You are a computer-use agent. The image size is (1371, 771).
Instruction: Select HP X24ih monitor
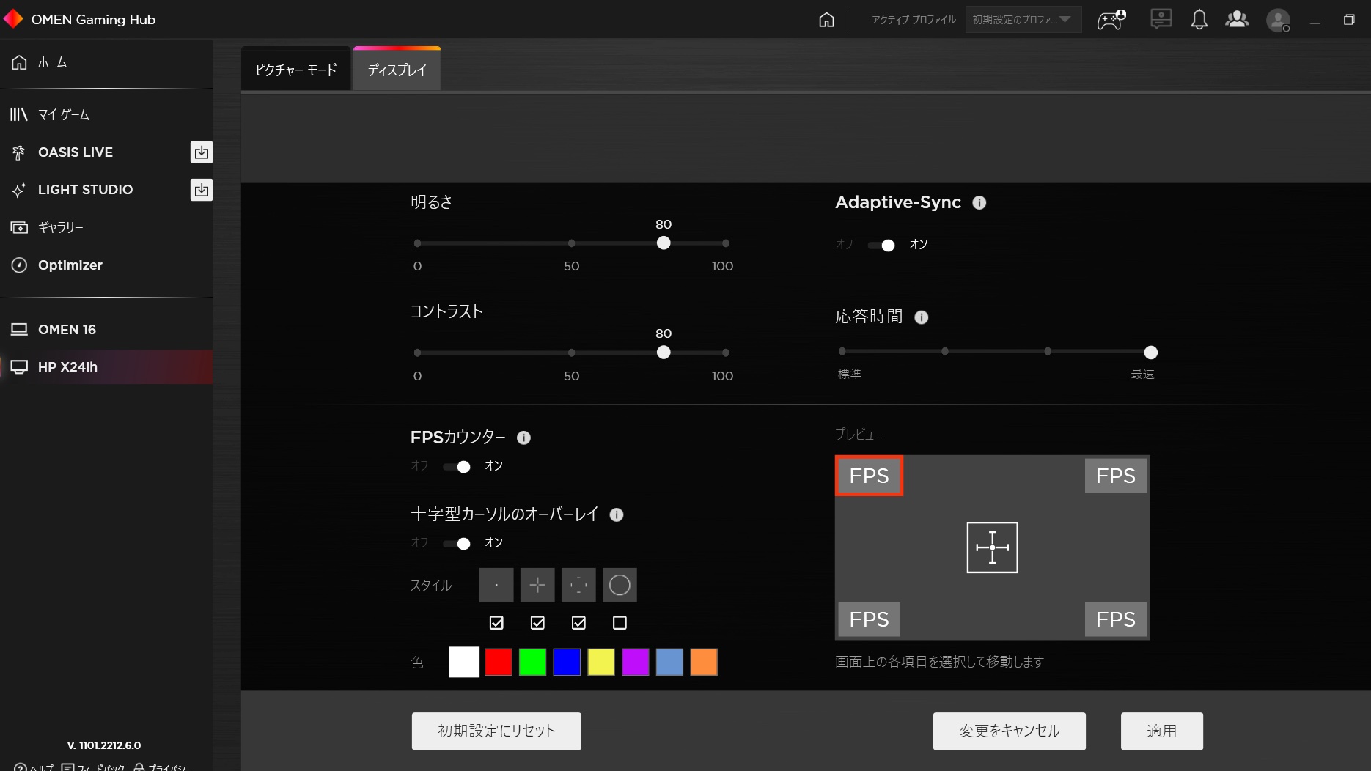click(x=106, y=367)
